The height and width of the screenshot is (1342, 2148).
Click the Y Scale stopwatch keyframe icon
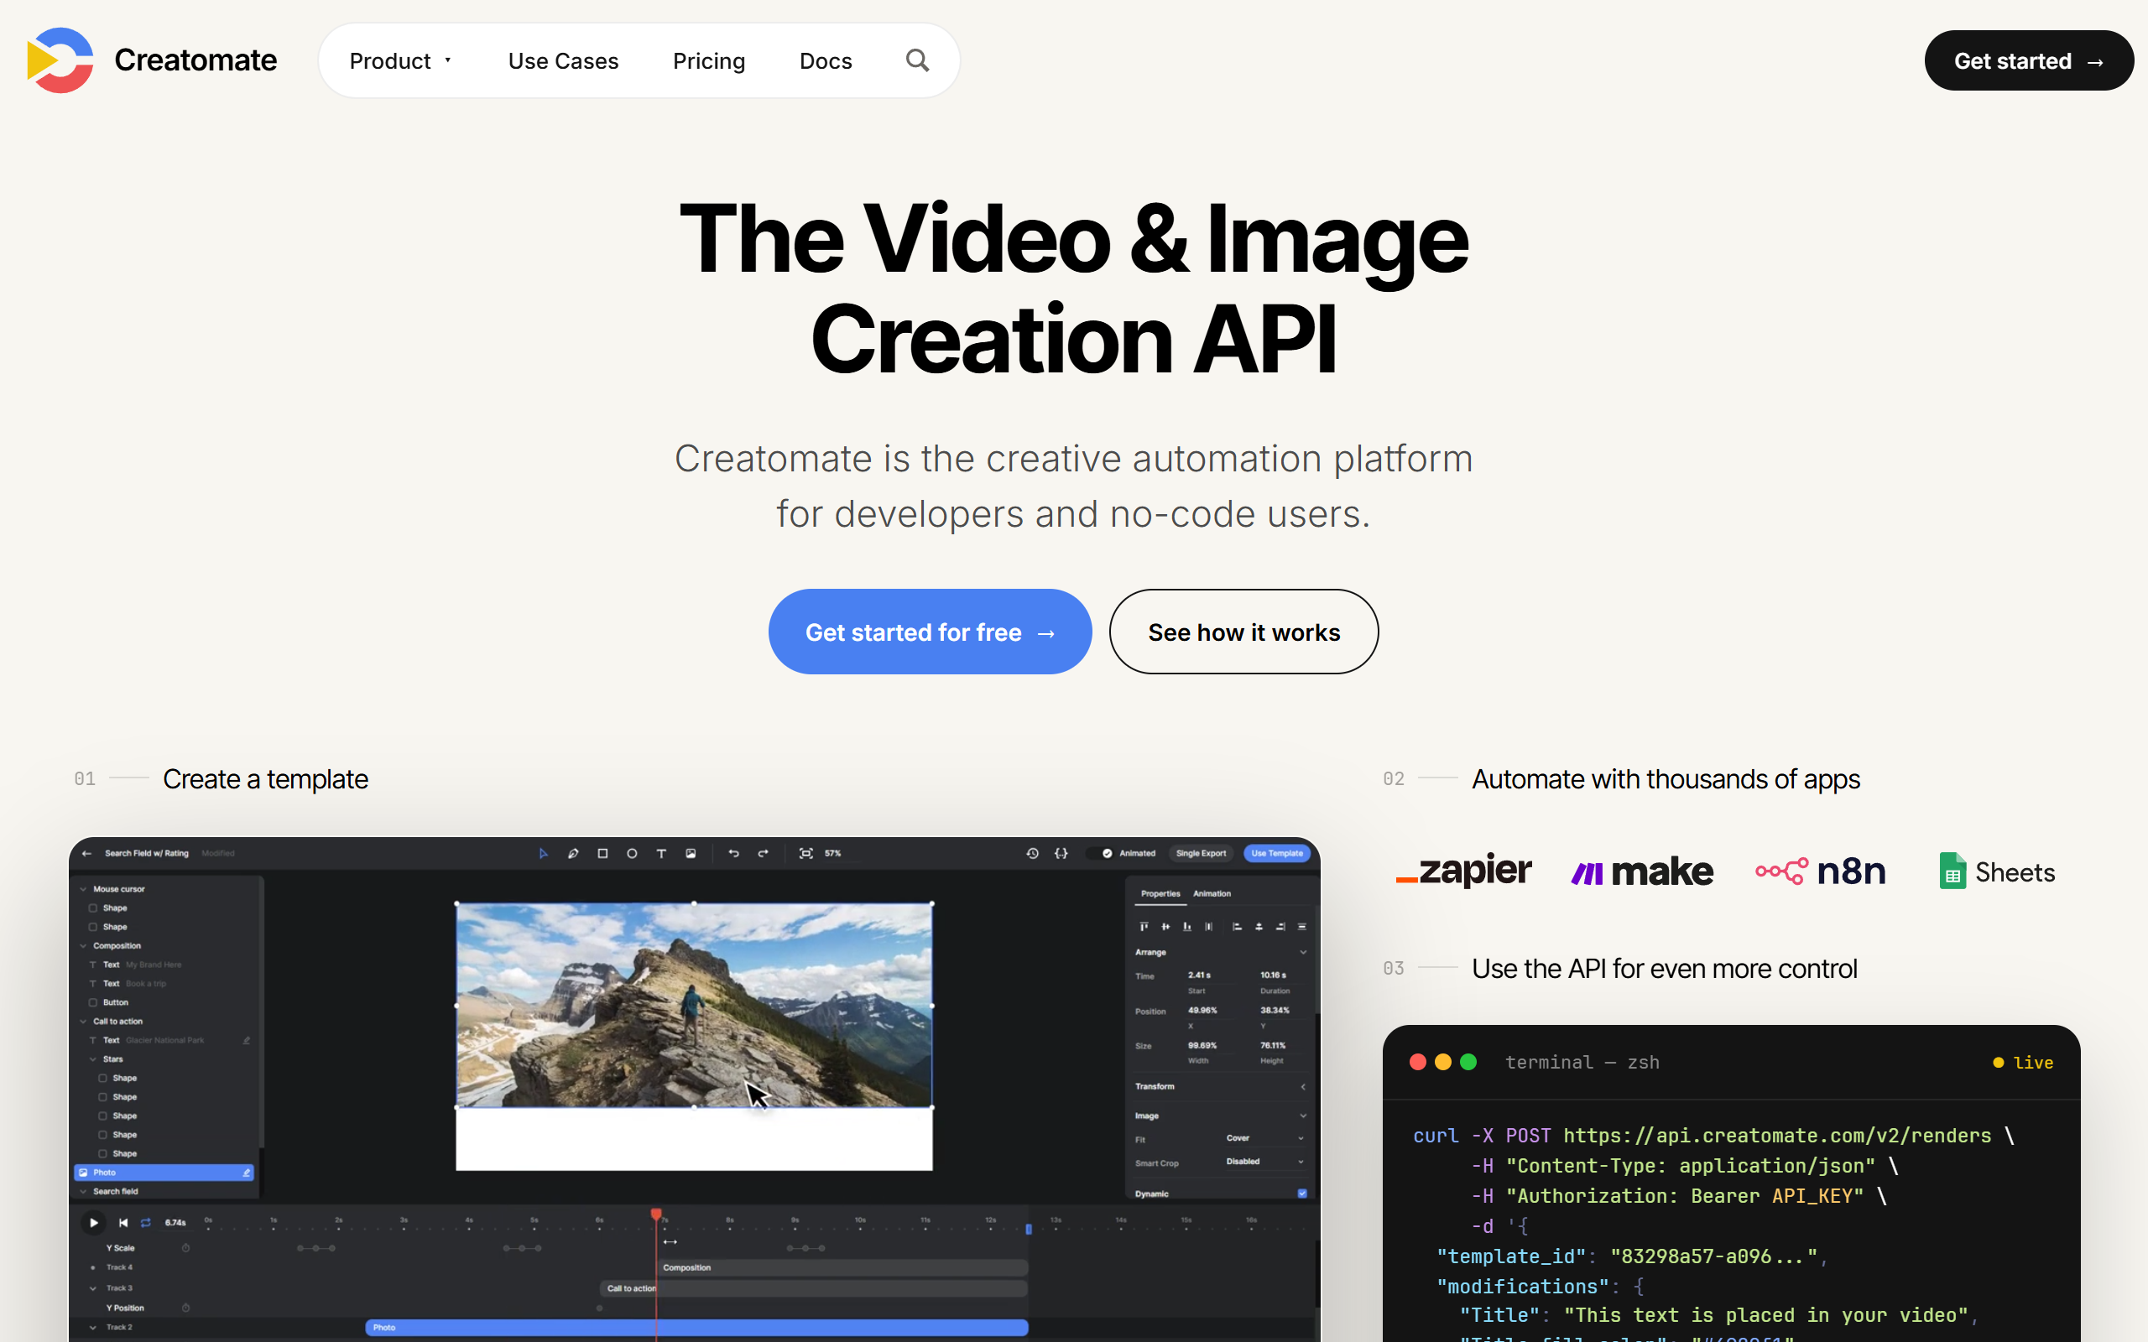[x=185, y=1248]
